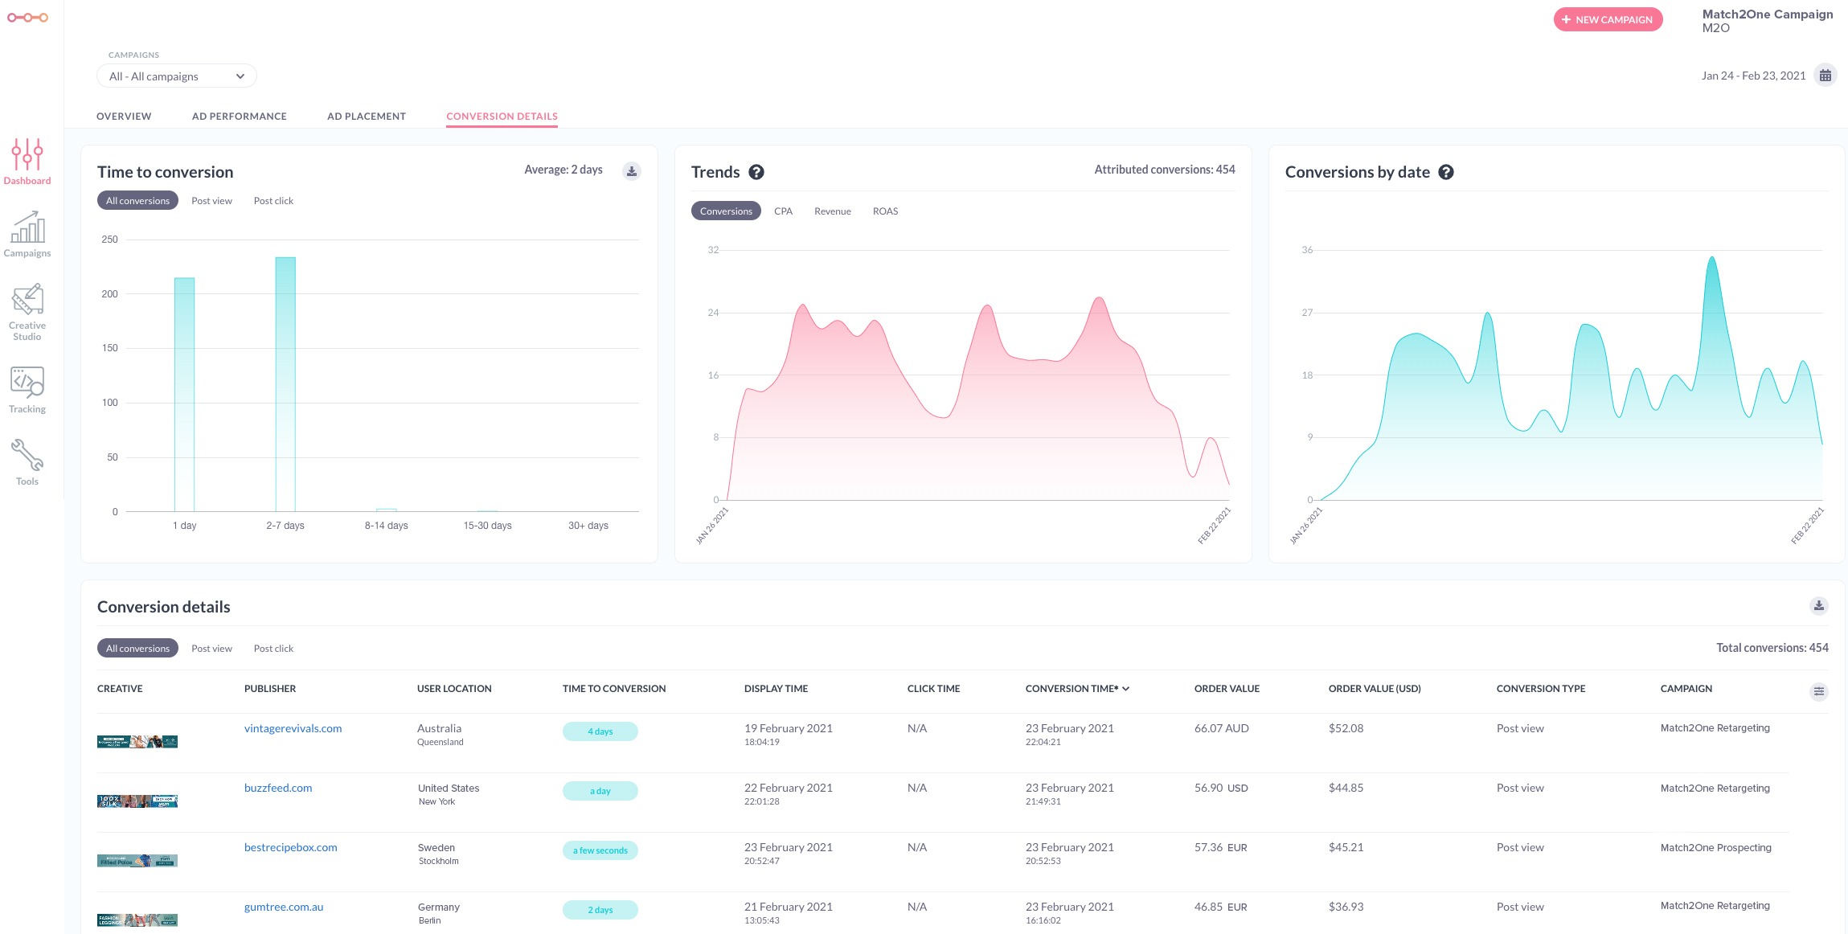Download the Conversion details table
The image size is (1848, 934).
(1819, 606)
